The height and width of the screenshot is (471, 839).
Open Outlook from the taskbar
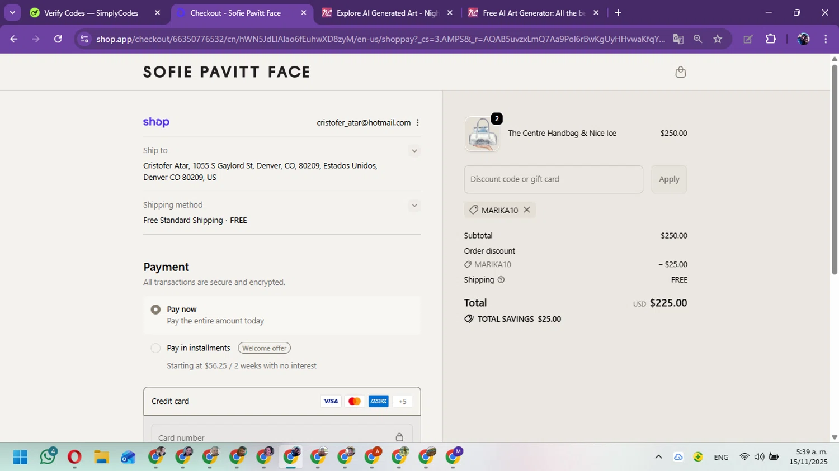click(x=128, y=457)
